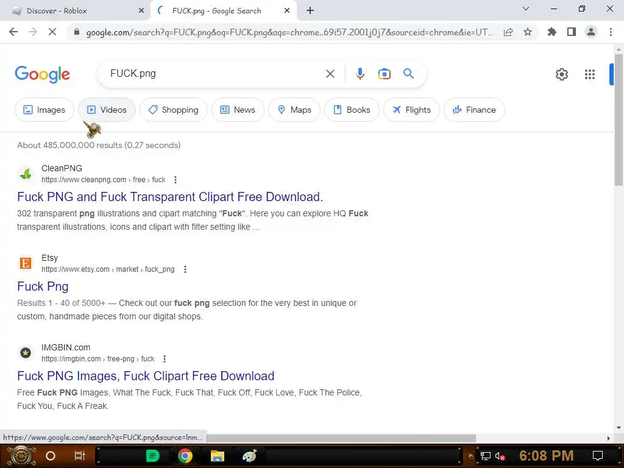Click the cleanpng.com URL breadcrumb
624x468 pixels.
(104, 180)
